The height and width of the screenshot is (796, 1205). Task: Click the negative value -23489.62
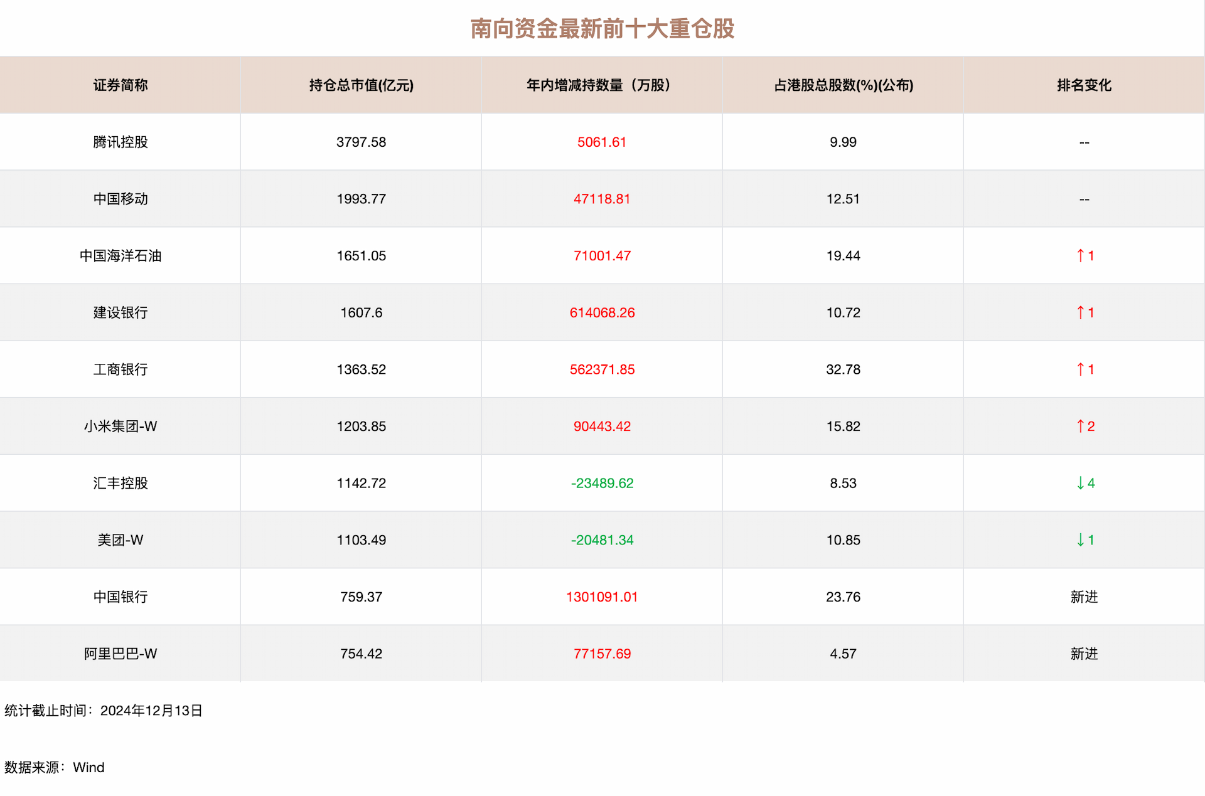pos(601,483)
